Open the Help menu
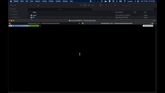Image resolution: width=165 pixels, height=93 pixels. coord(71,1)
